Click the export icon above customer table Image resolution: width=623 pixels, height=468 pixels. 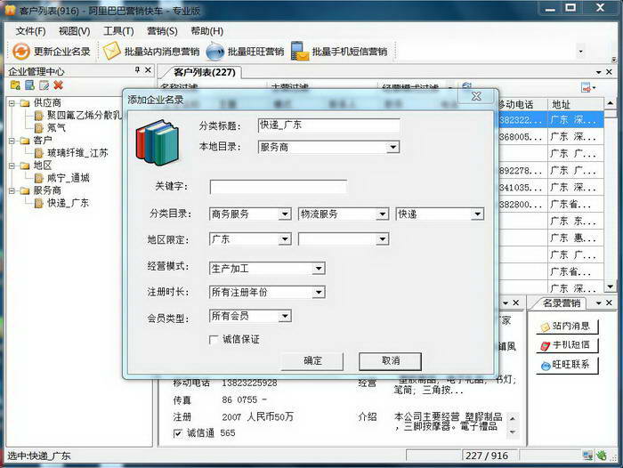[x=587, y=88]
